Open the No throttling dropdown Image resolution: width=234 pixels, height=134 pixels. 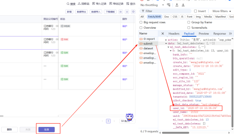pos(152,5)
